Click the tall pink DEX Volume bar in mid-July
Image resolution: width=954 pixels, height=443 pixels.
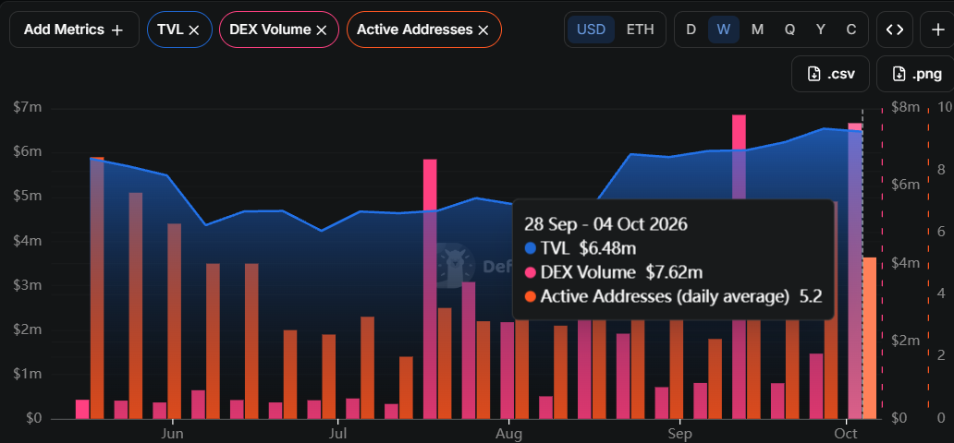point(430,289)
